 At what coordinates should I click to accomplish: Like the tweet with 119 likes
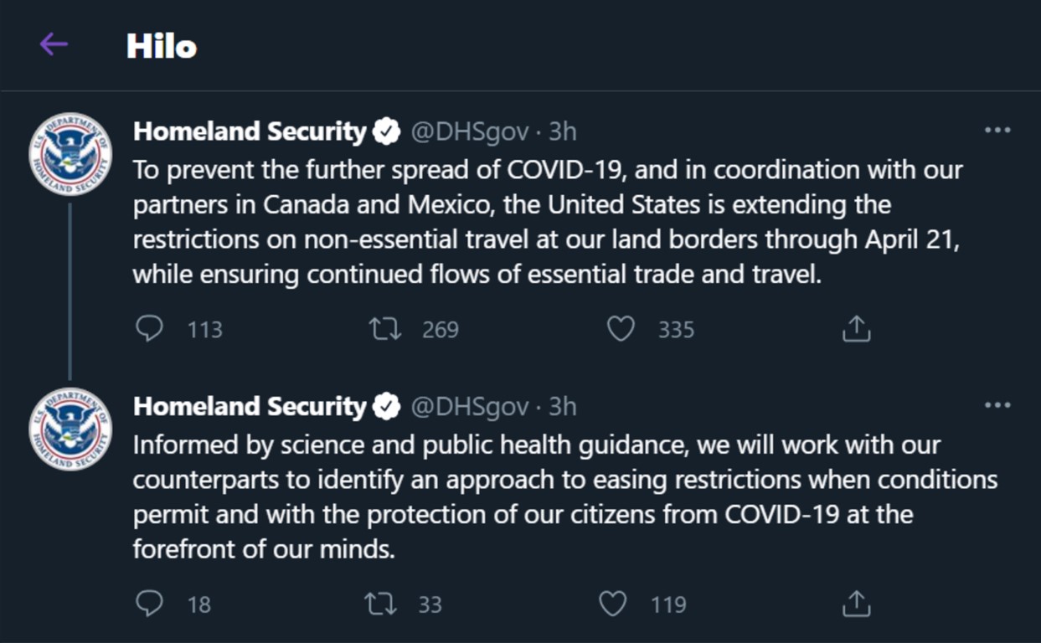[x=613, y=604]
